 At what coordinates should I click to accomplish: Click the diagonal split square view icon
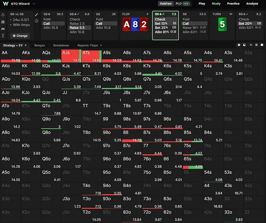pos(244,45)
